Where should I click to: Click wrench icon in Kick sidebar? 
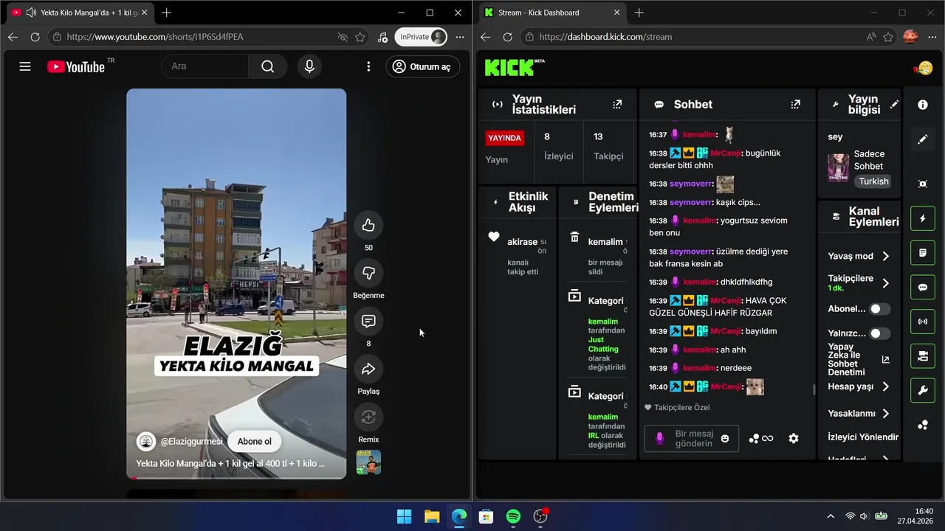(923, 390)
